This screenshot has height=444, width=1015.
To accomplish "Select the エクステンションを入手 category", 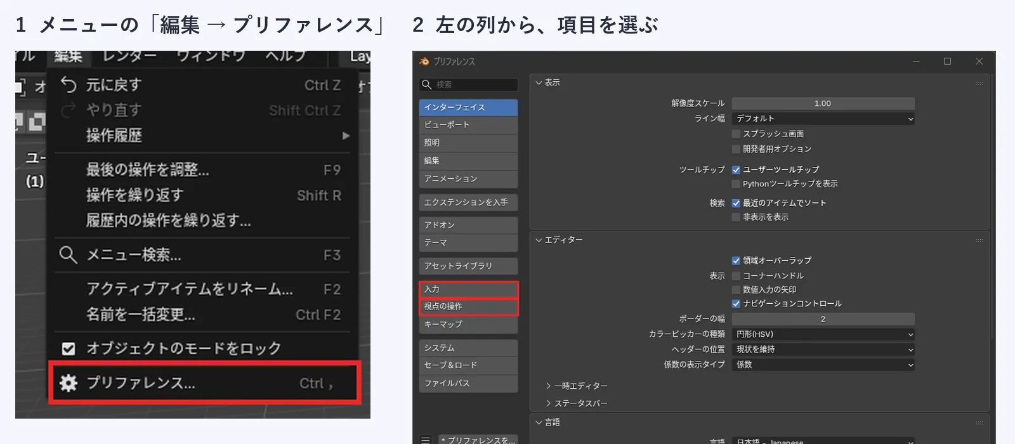I will coord(468,202).
